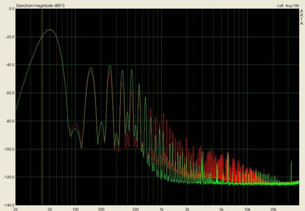Click the -100.0 label on the dB axis
This screenshot has height=211, width=305.
pyautogui.click(x=8, y=149)
